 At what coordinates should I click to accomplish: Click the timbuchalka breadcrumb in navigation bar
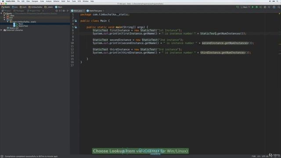pos(35,7)
